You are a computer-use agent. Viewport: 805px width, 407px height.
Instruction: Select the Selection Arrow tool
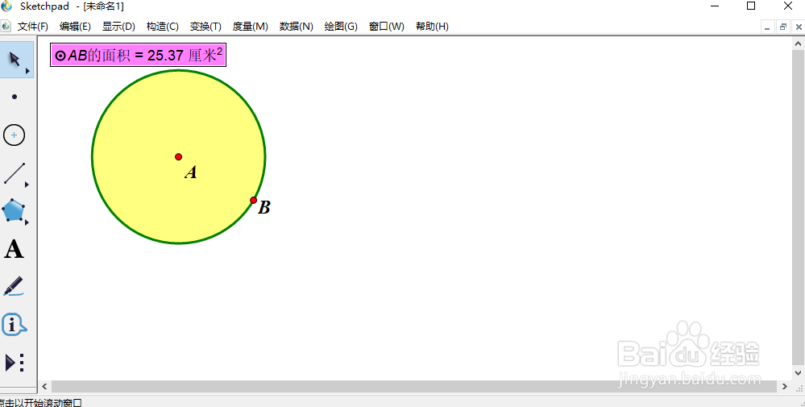16,60
